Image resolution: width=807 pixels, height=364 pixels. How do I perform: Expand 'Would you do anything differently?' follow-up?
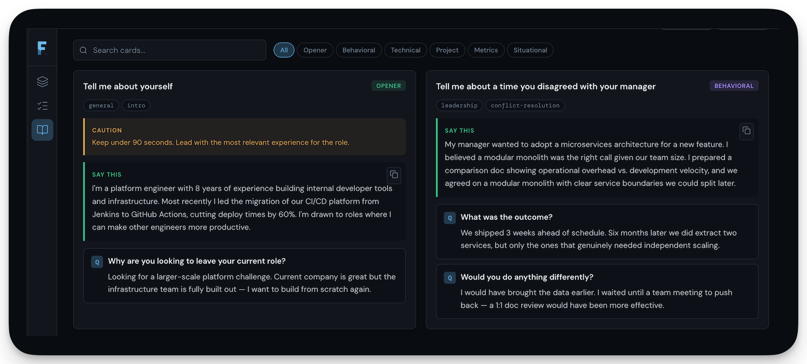527,277
